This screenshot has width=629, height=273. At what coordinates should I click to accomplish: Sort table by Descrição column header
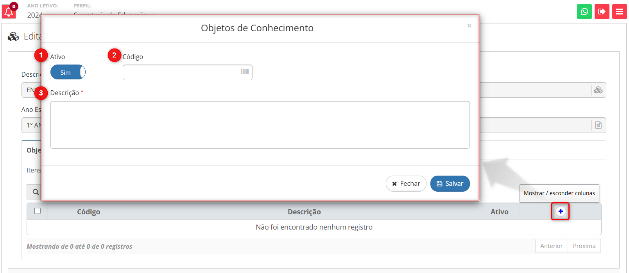point(304,212)
